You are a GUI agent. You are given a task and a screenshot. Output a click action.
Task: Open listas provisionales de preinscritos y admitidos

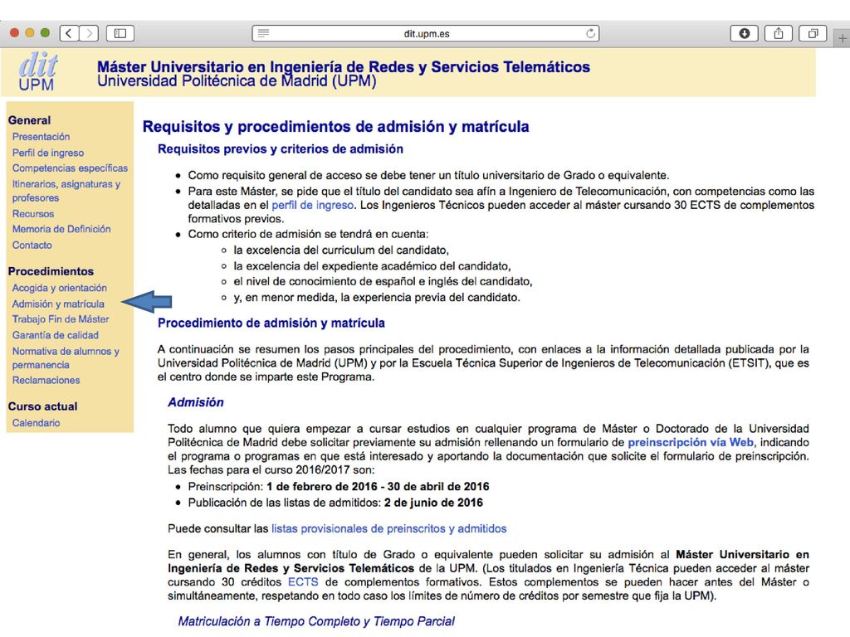[388, 528]
